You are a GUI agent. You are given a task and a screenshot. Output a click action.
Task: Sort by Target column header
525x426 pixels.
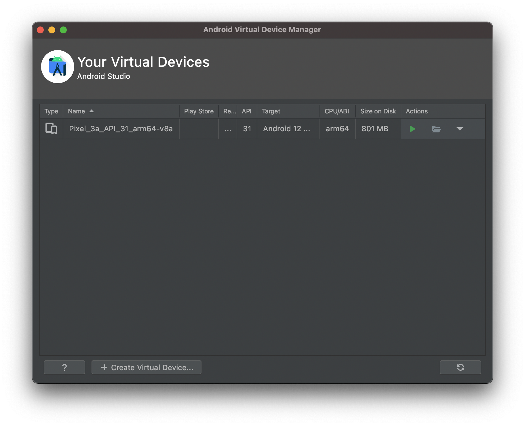[288, 111]
